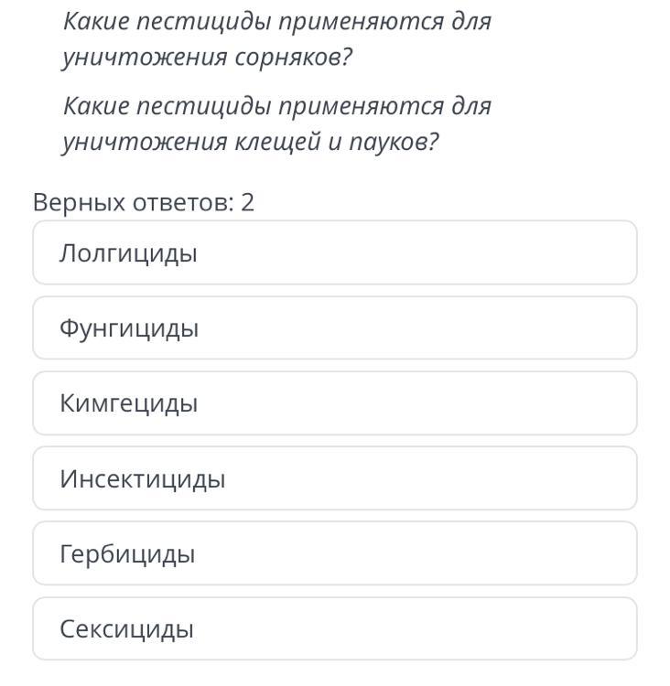This screenshot has width=670, height=686.
Task: Choose Фунгициды as an answer
Action: coord(334,327)
